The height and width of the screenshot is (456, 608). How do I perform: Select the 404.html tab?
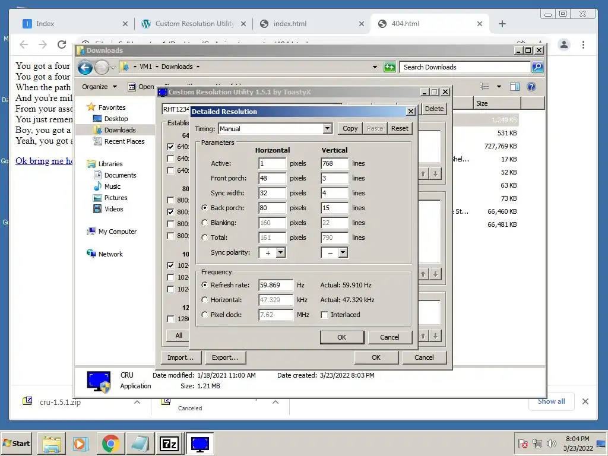[x=430, y=24]
